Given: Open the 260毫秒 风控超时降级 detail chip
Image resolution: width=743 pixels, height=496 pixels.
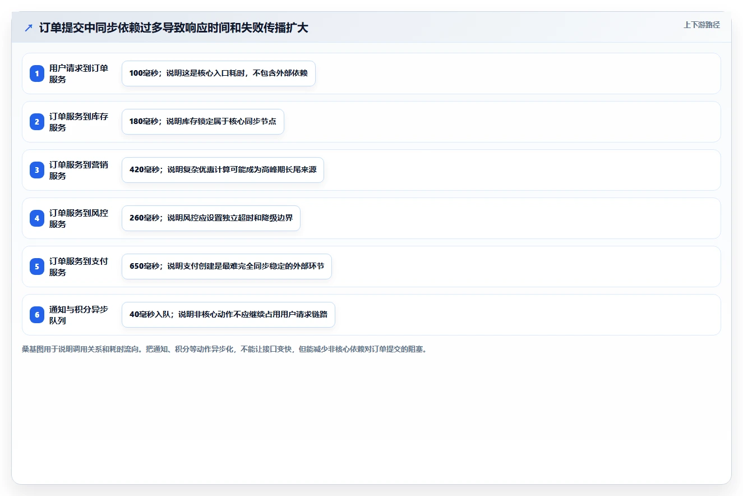Looking at the screenshot, I should pyautogui.click(x=211, y=218).
